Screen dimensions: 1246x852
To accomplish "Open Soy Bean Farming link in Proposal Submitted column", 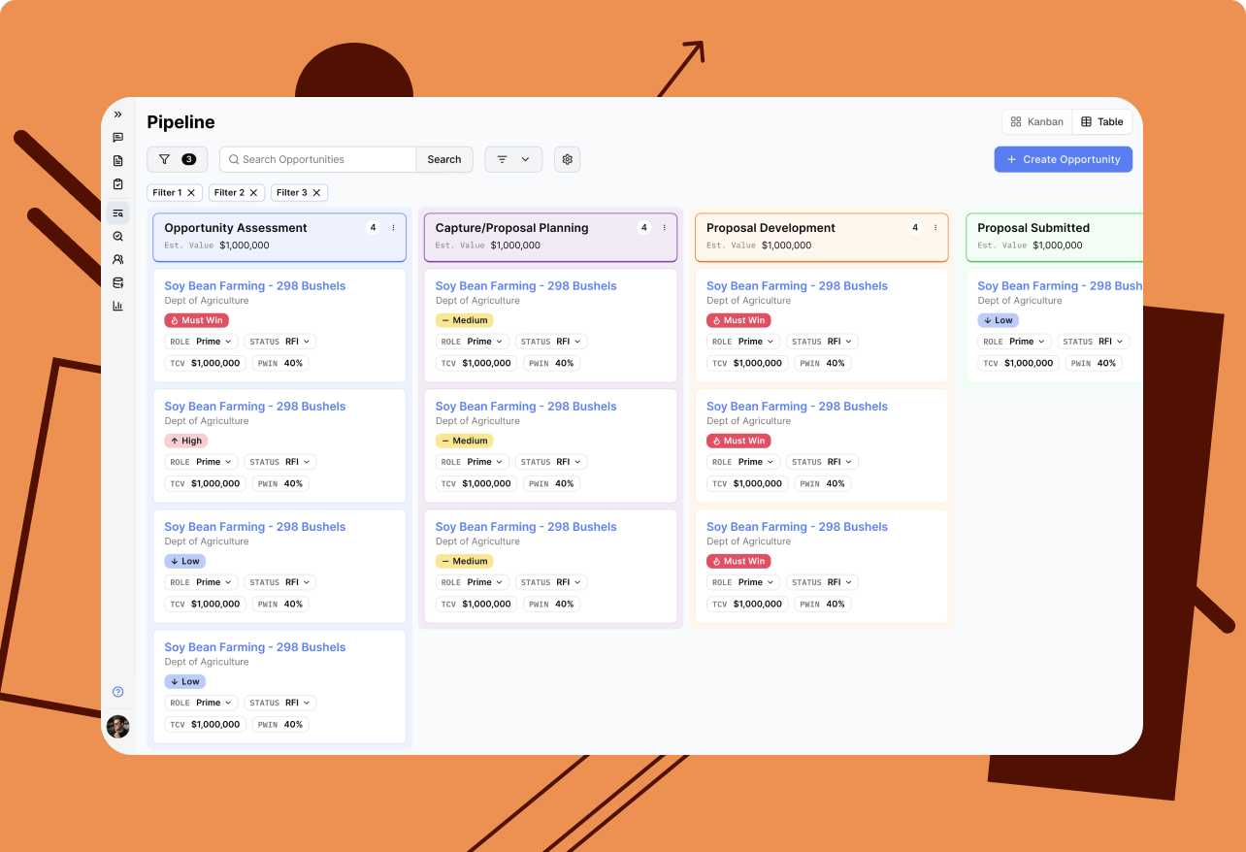I will tap(1060, 286).
